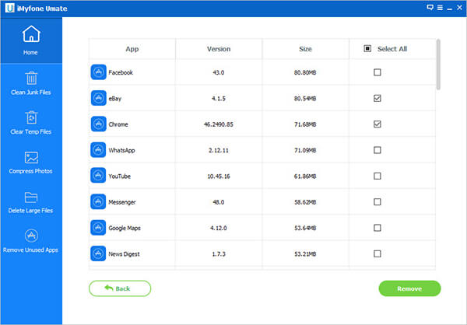Click YouTube size 61.86MB

click(x=305, y=176)
